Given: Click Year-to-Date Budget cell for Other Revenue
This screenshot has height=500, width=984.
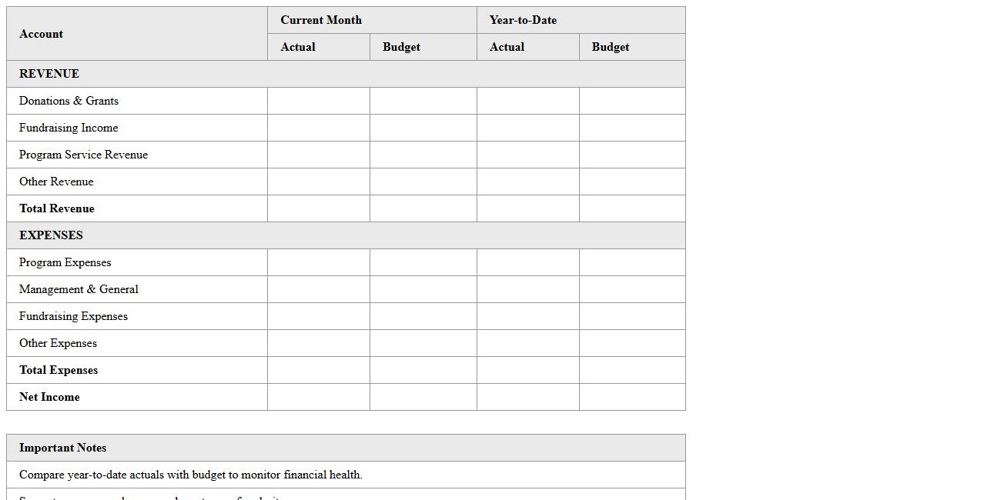Looking at the screenshot, I should (631, 182).
